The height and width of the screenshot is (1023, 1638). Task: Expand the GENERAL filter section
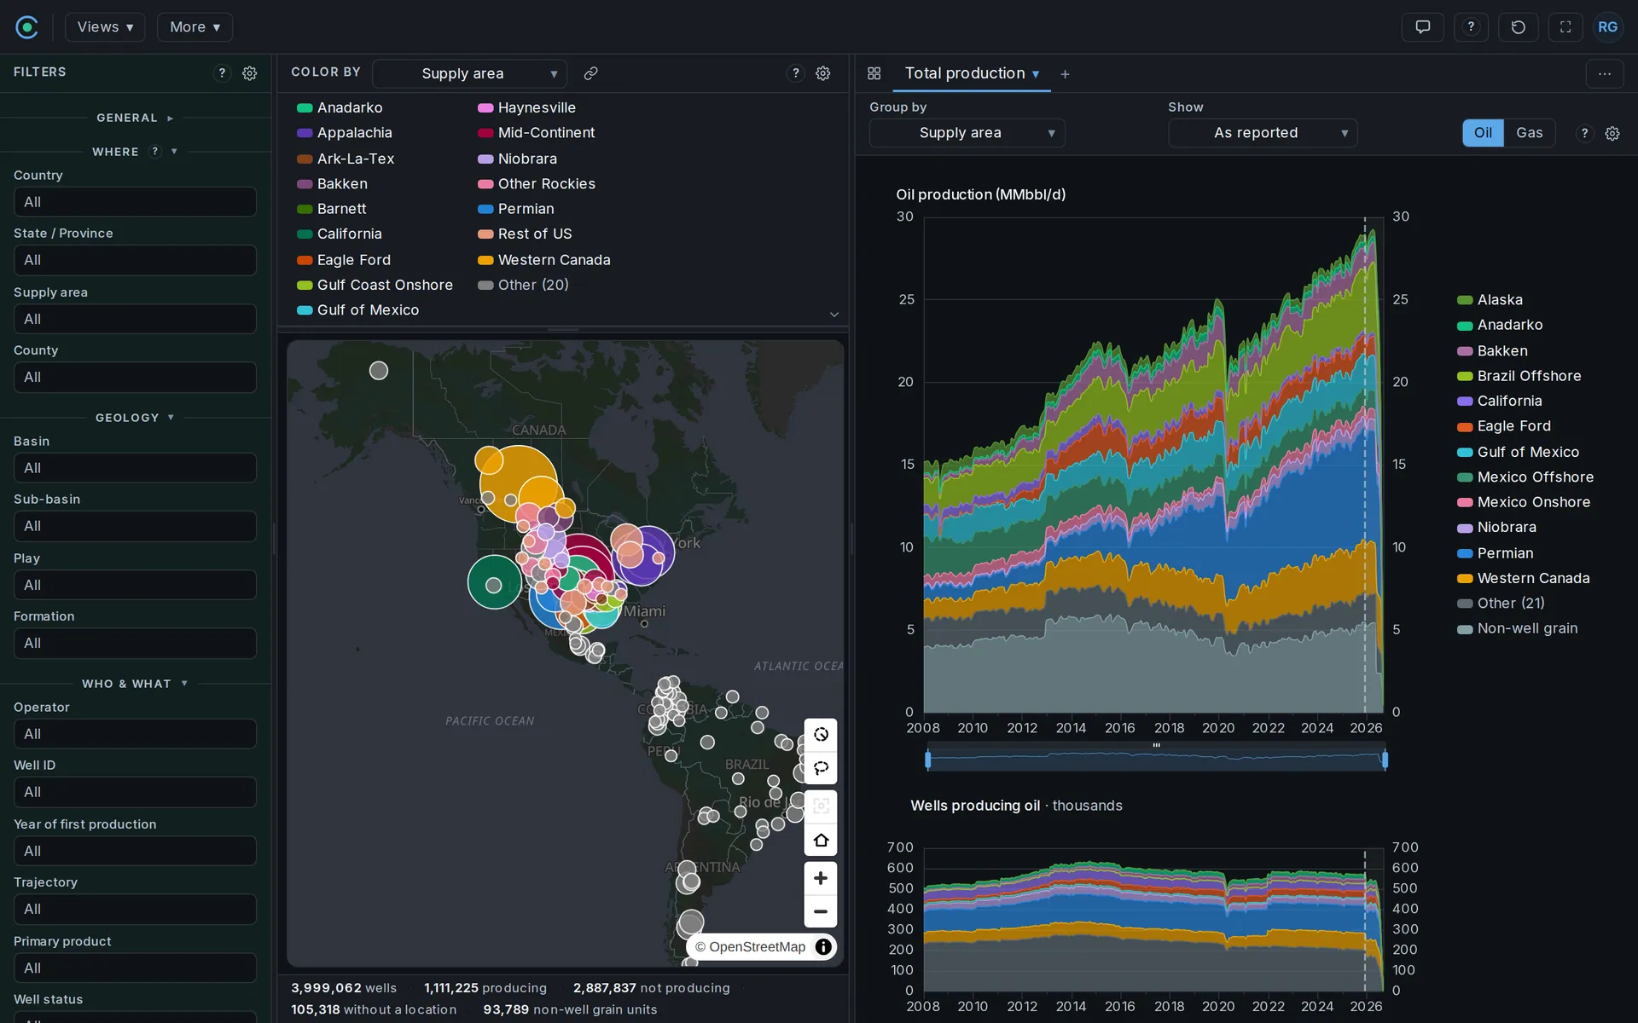pyautogui.click(x=135, y=118)
